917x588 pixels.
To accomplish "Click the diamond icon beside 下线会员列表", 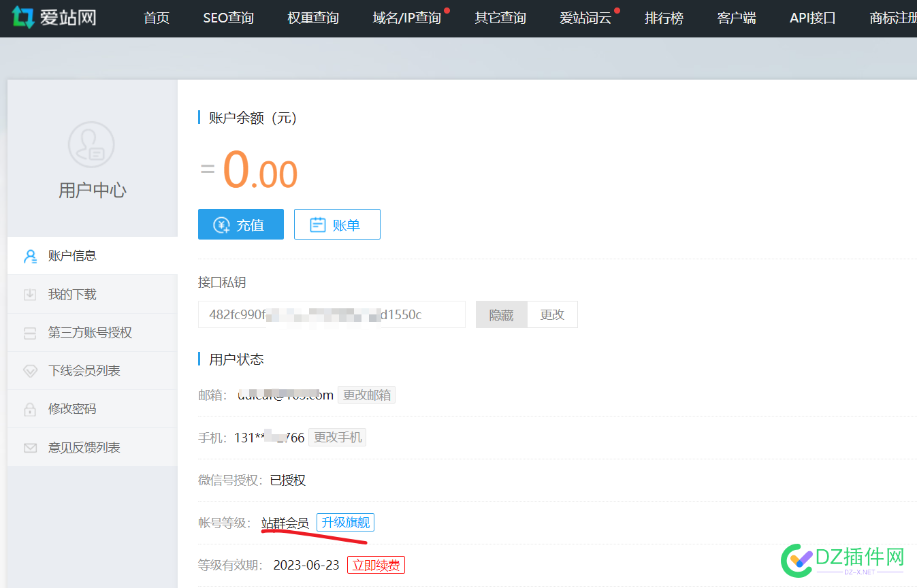I will click(x=30, y=371).
